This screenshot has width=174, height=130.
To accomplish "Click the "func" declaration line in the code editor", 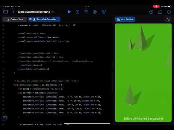I will (38, 85).
